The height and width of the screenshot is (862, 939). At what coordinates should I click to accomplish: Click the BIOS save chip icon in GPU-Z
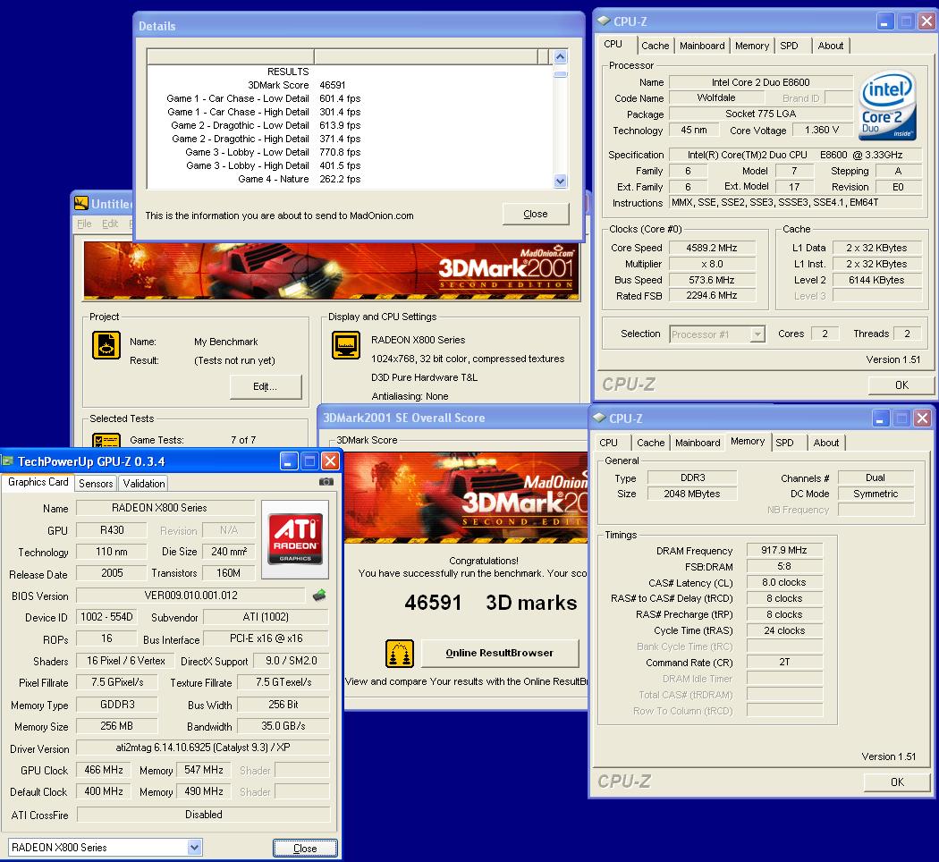point(320,595)
